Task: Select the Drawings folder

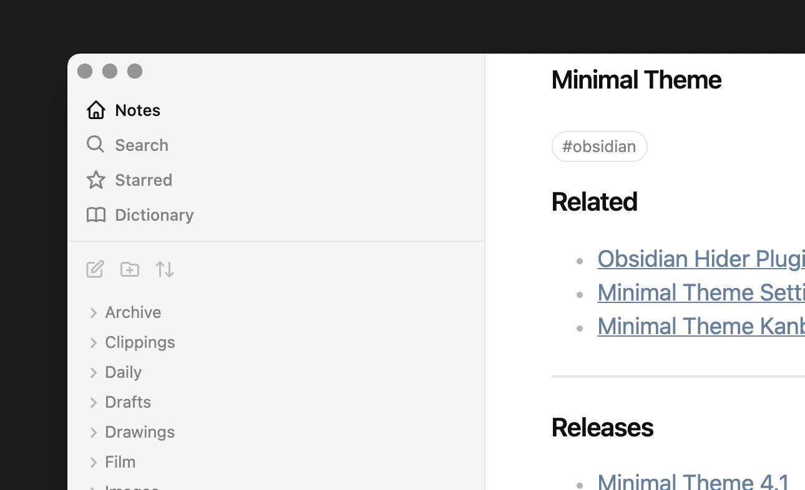Action: coord(140,432)
